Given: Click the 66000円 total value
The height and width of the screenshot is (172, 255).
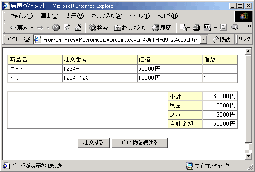Looking at the screenshot, I should [224, 124].
